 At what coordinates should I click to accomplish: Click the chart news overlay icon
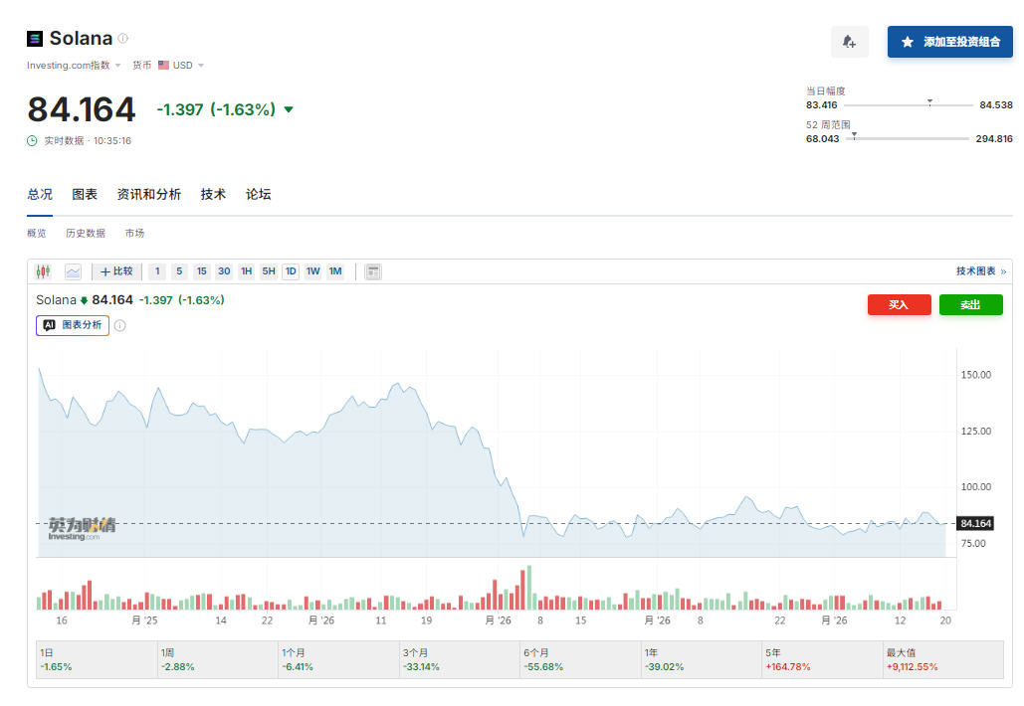373,271
